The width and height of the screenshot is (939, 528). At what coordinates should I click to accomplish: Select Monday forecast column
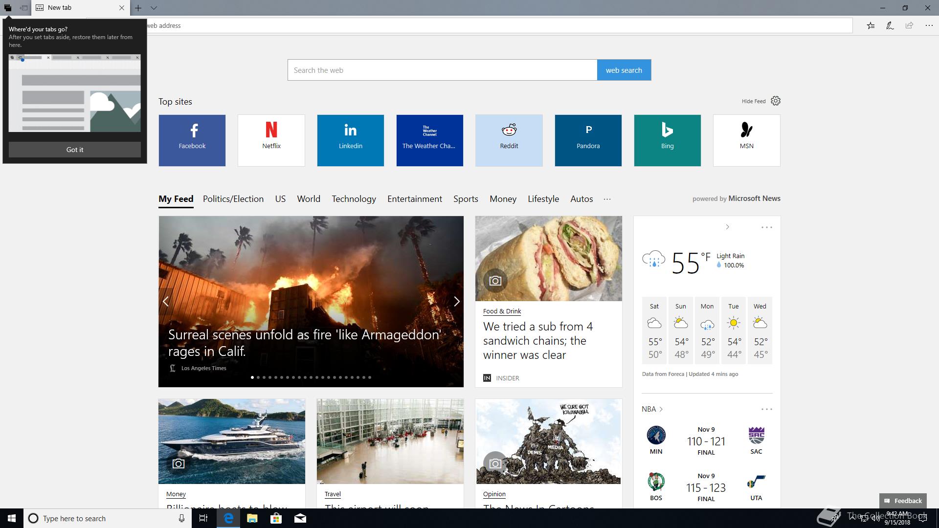(x=707, y=330)
